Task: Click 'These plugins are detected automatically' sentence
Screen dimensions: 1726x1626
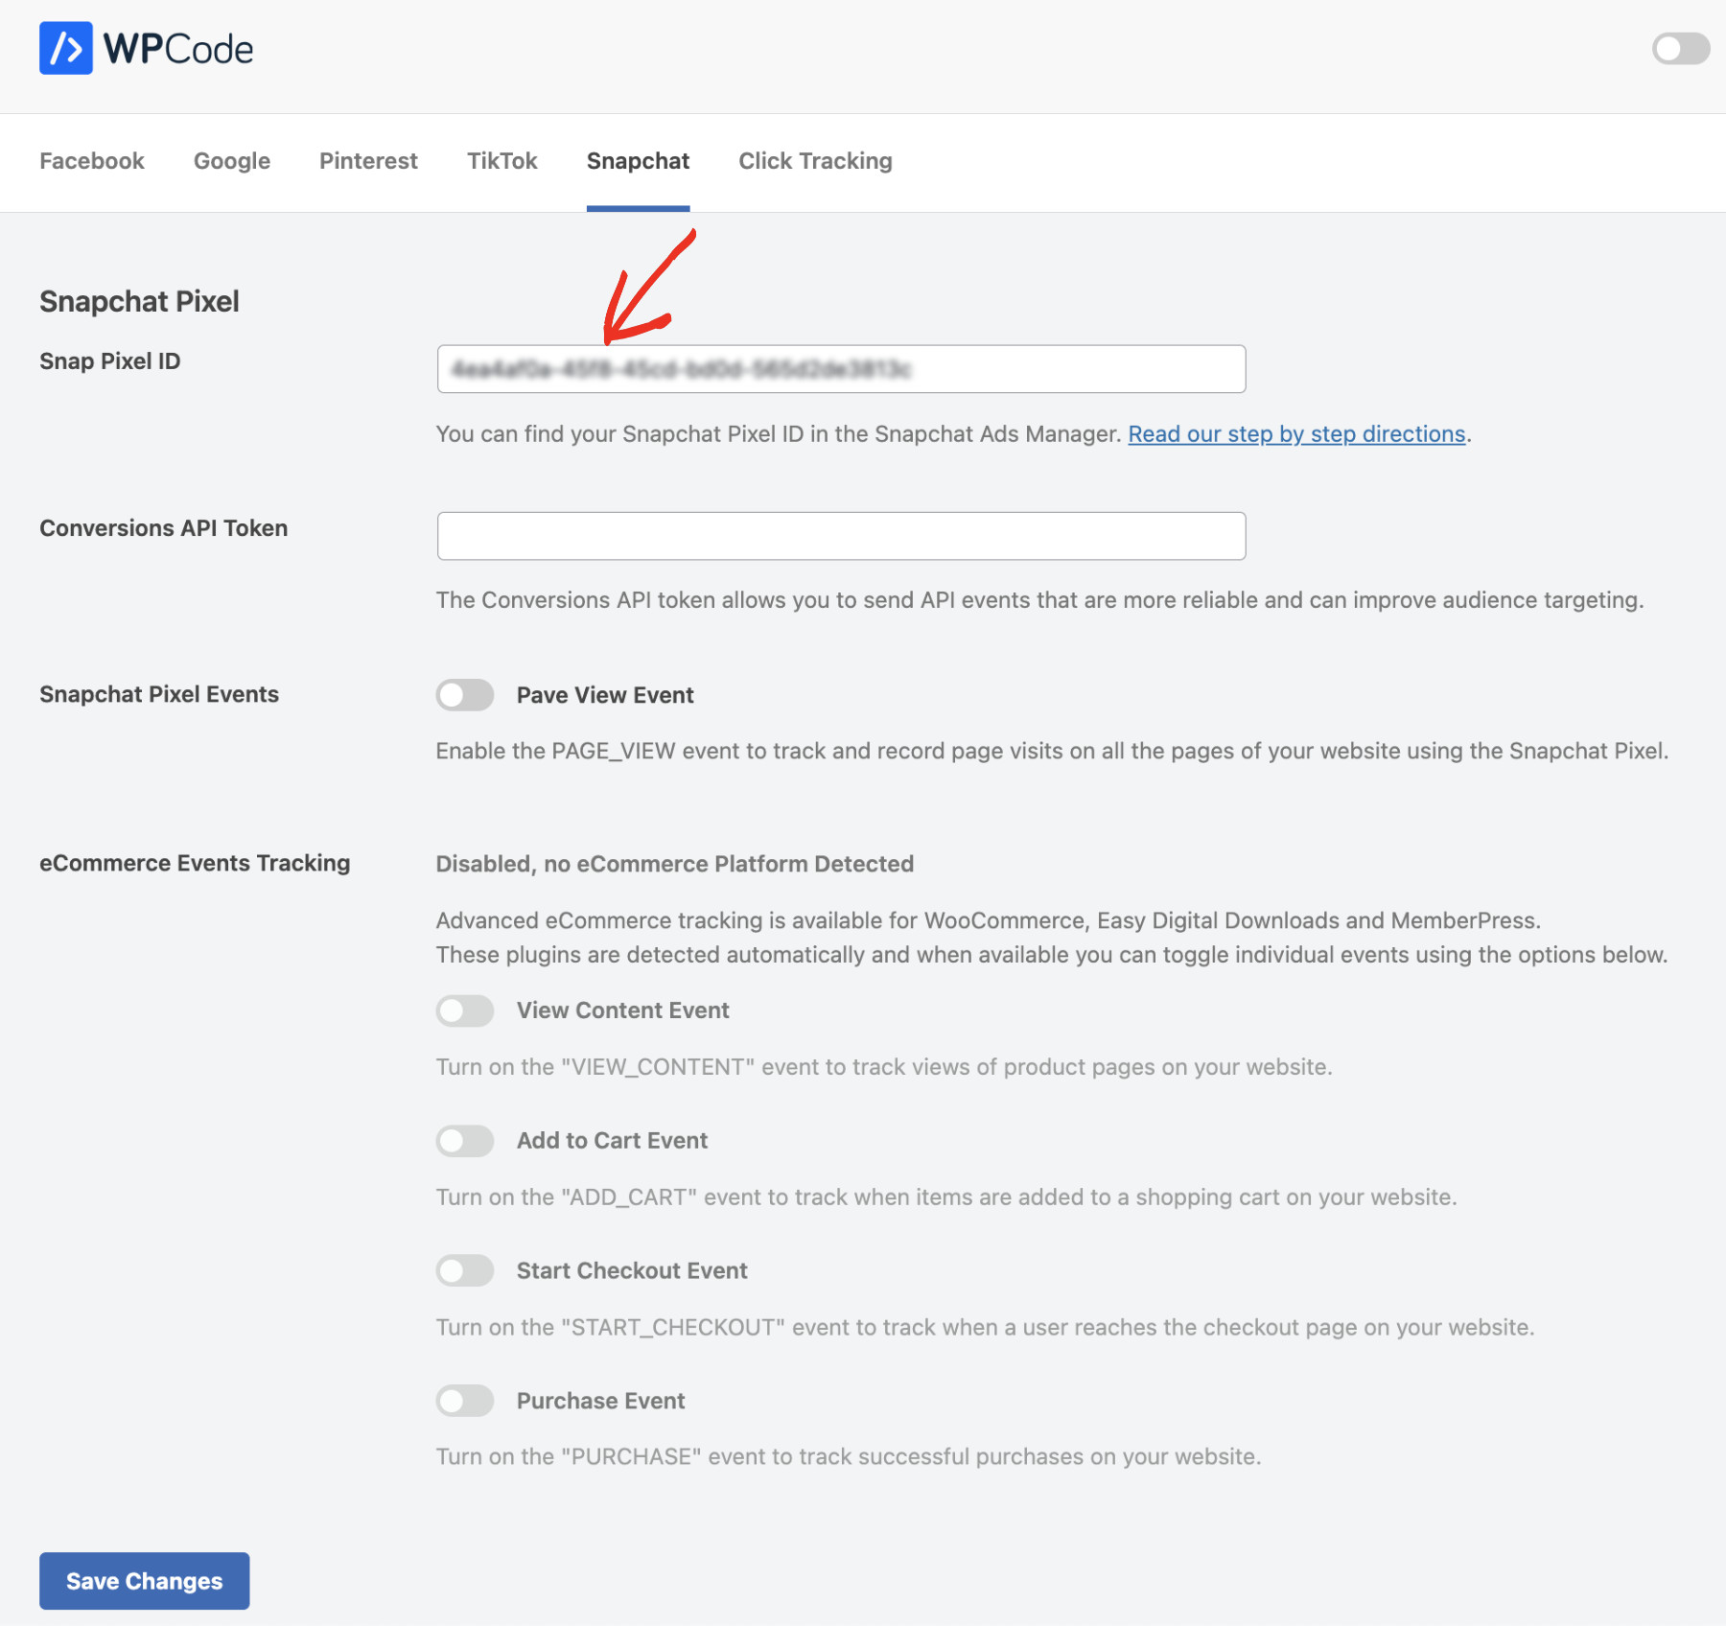Action: (x=1052, y=955)
